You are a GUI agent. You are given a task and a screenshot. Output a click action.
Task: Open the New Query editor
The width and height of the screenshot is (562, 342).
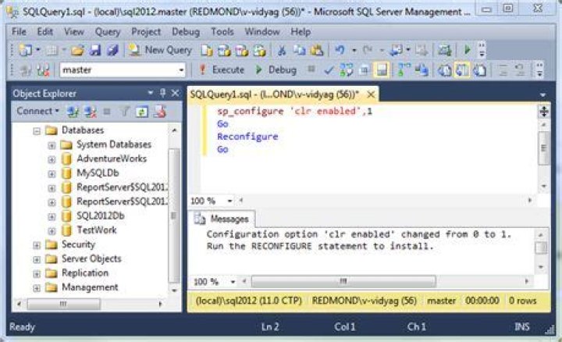tap(161, 50)
